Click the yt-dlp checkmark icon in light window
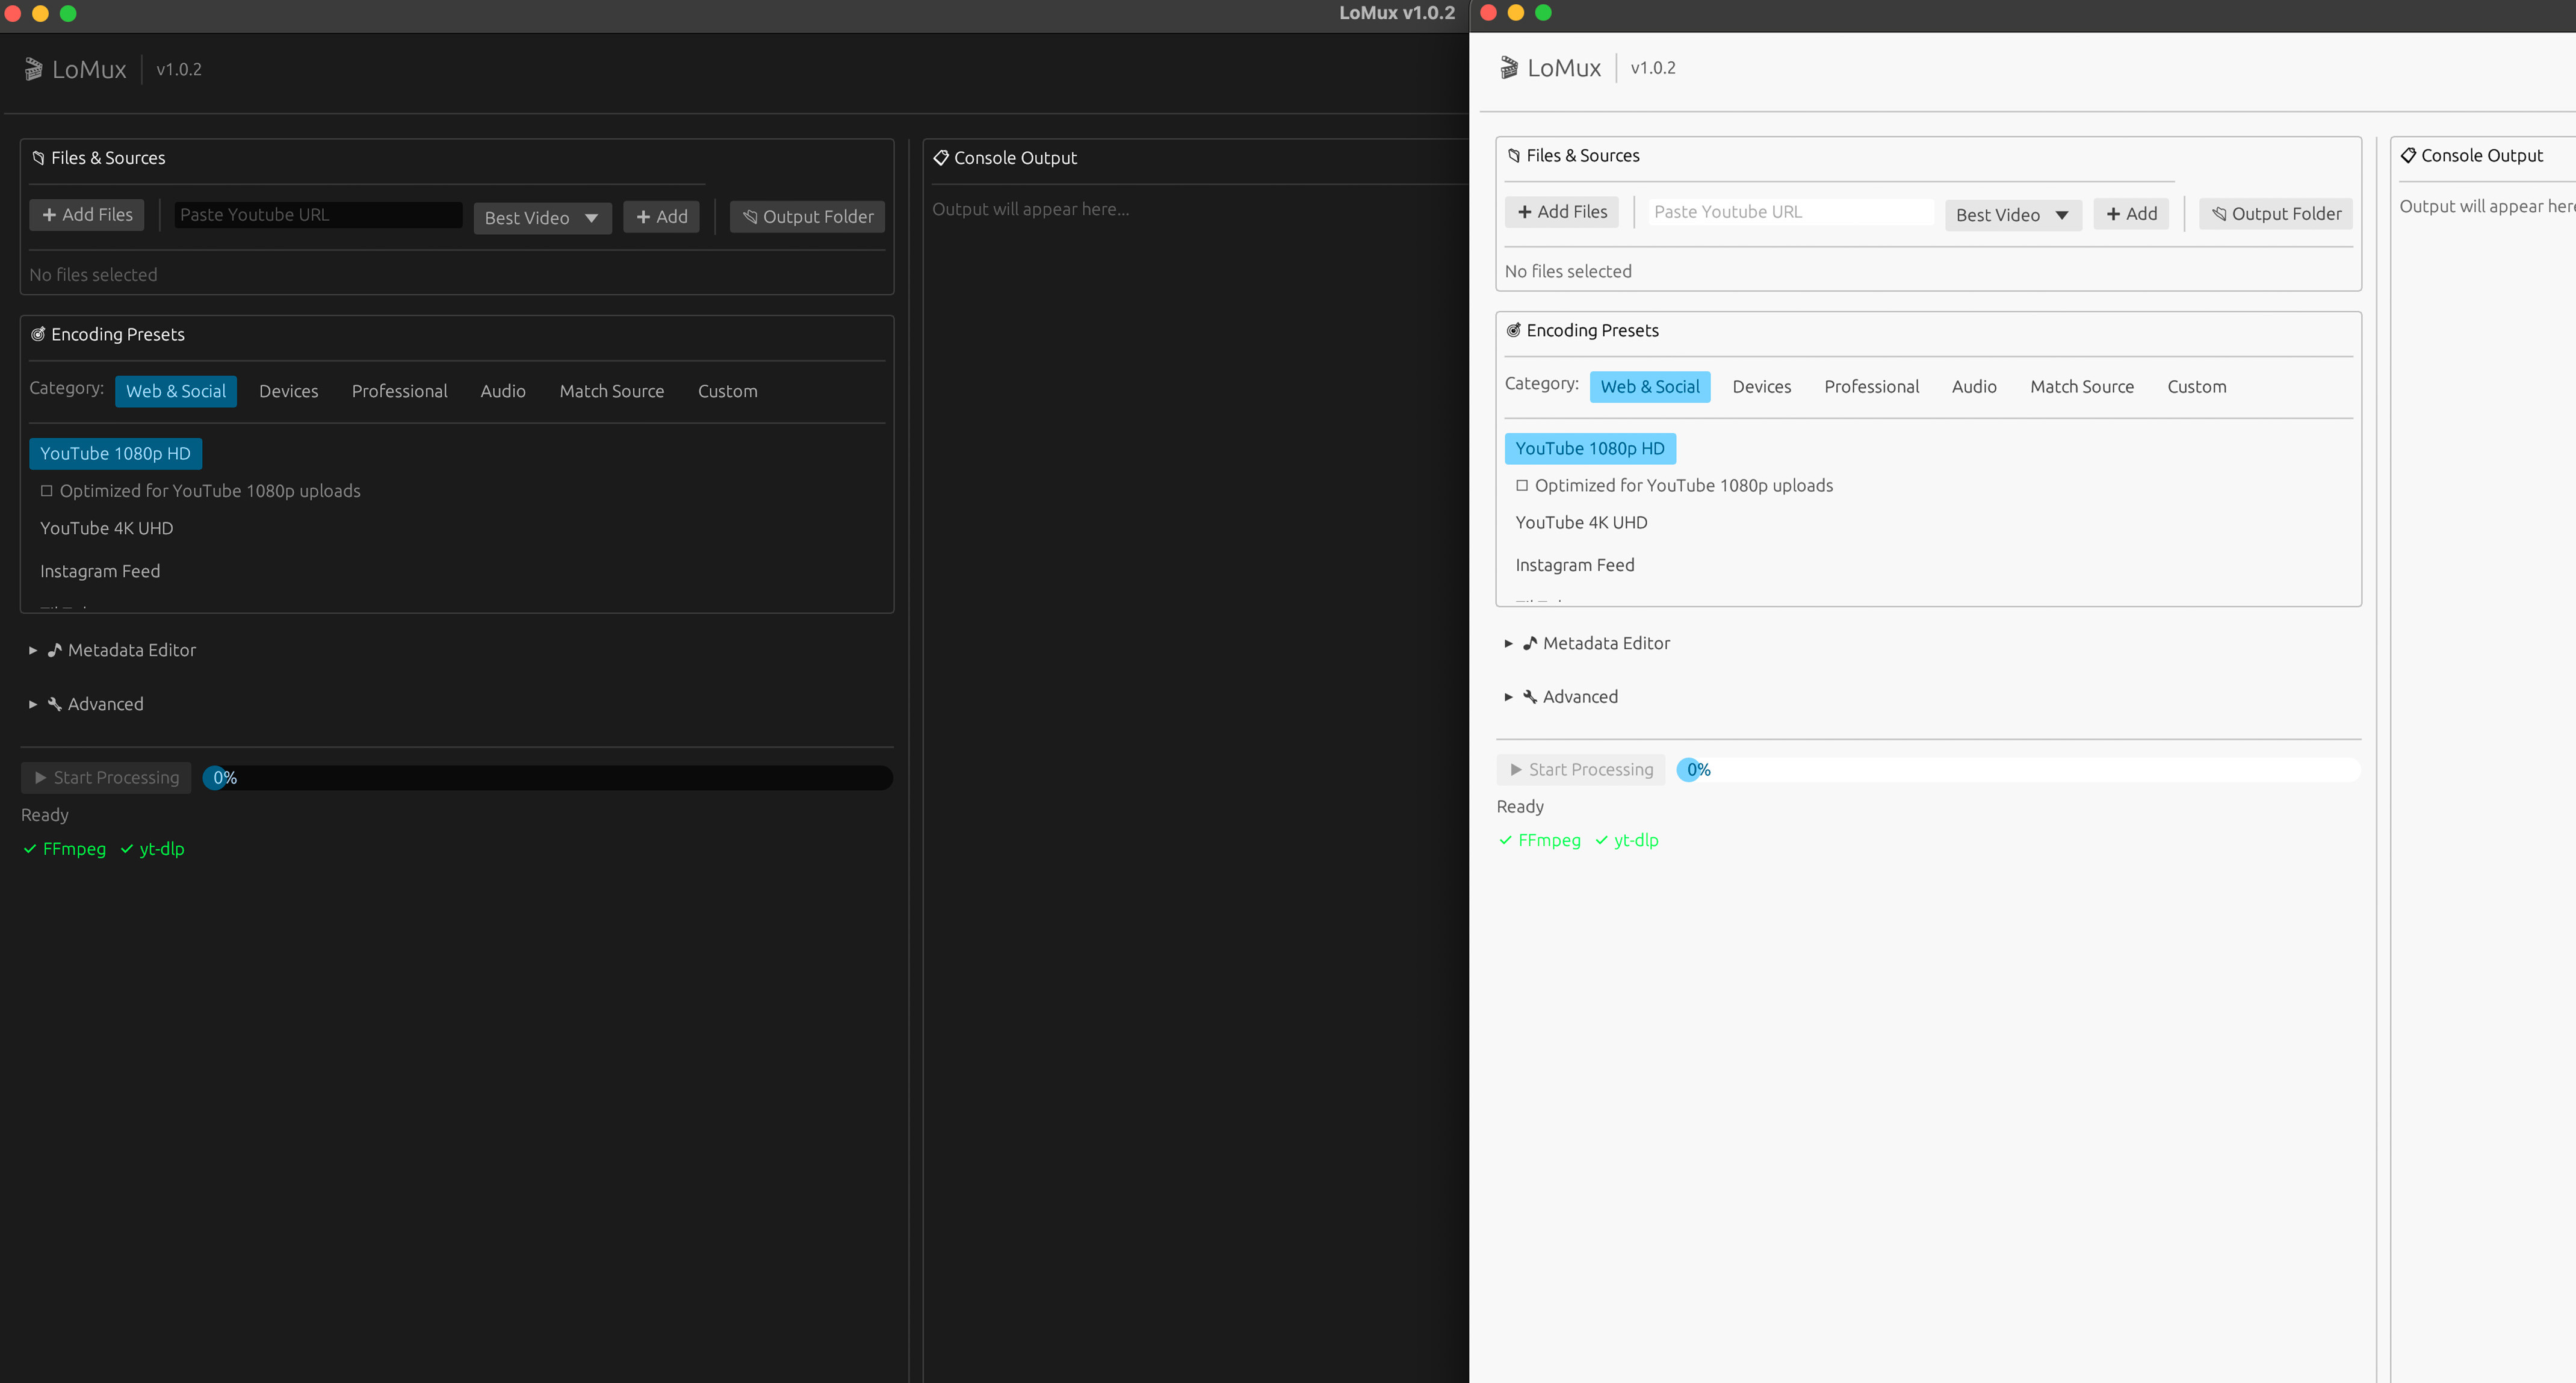2576x1383 pixels. (x=1602, y=840)
